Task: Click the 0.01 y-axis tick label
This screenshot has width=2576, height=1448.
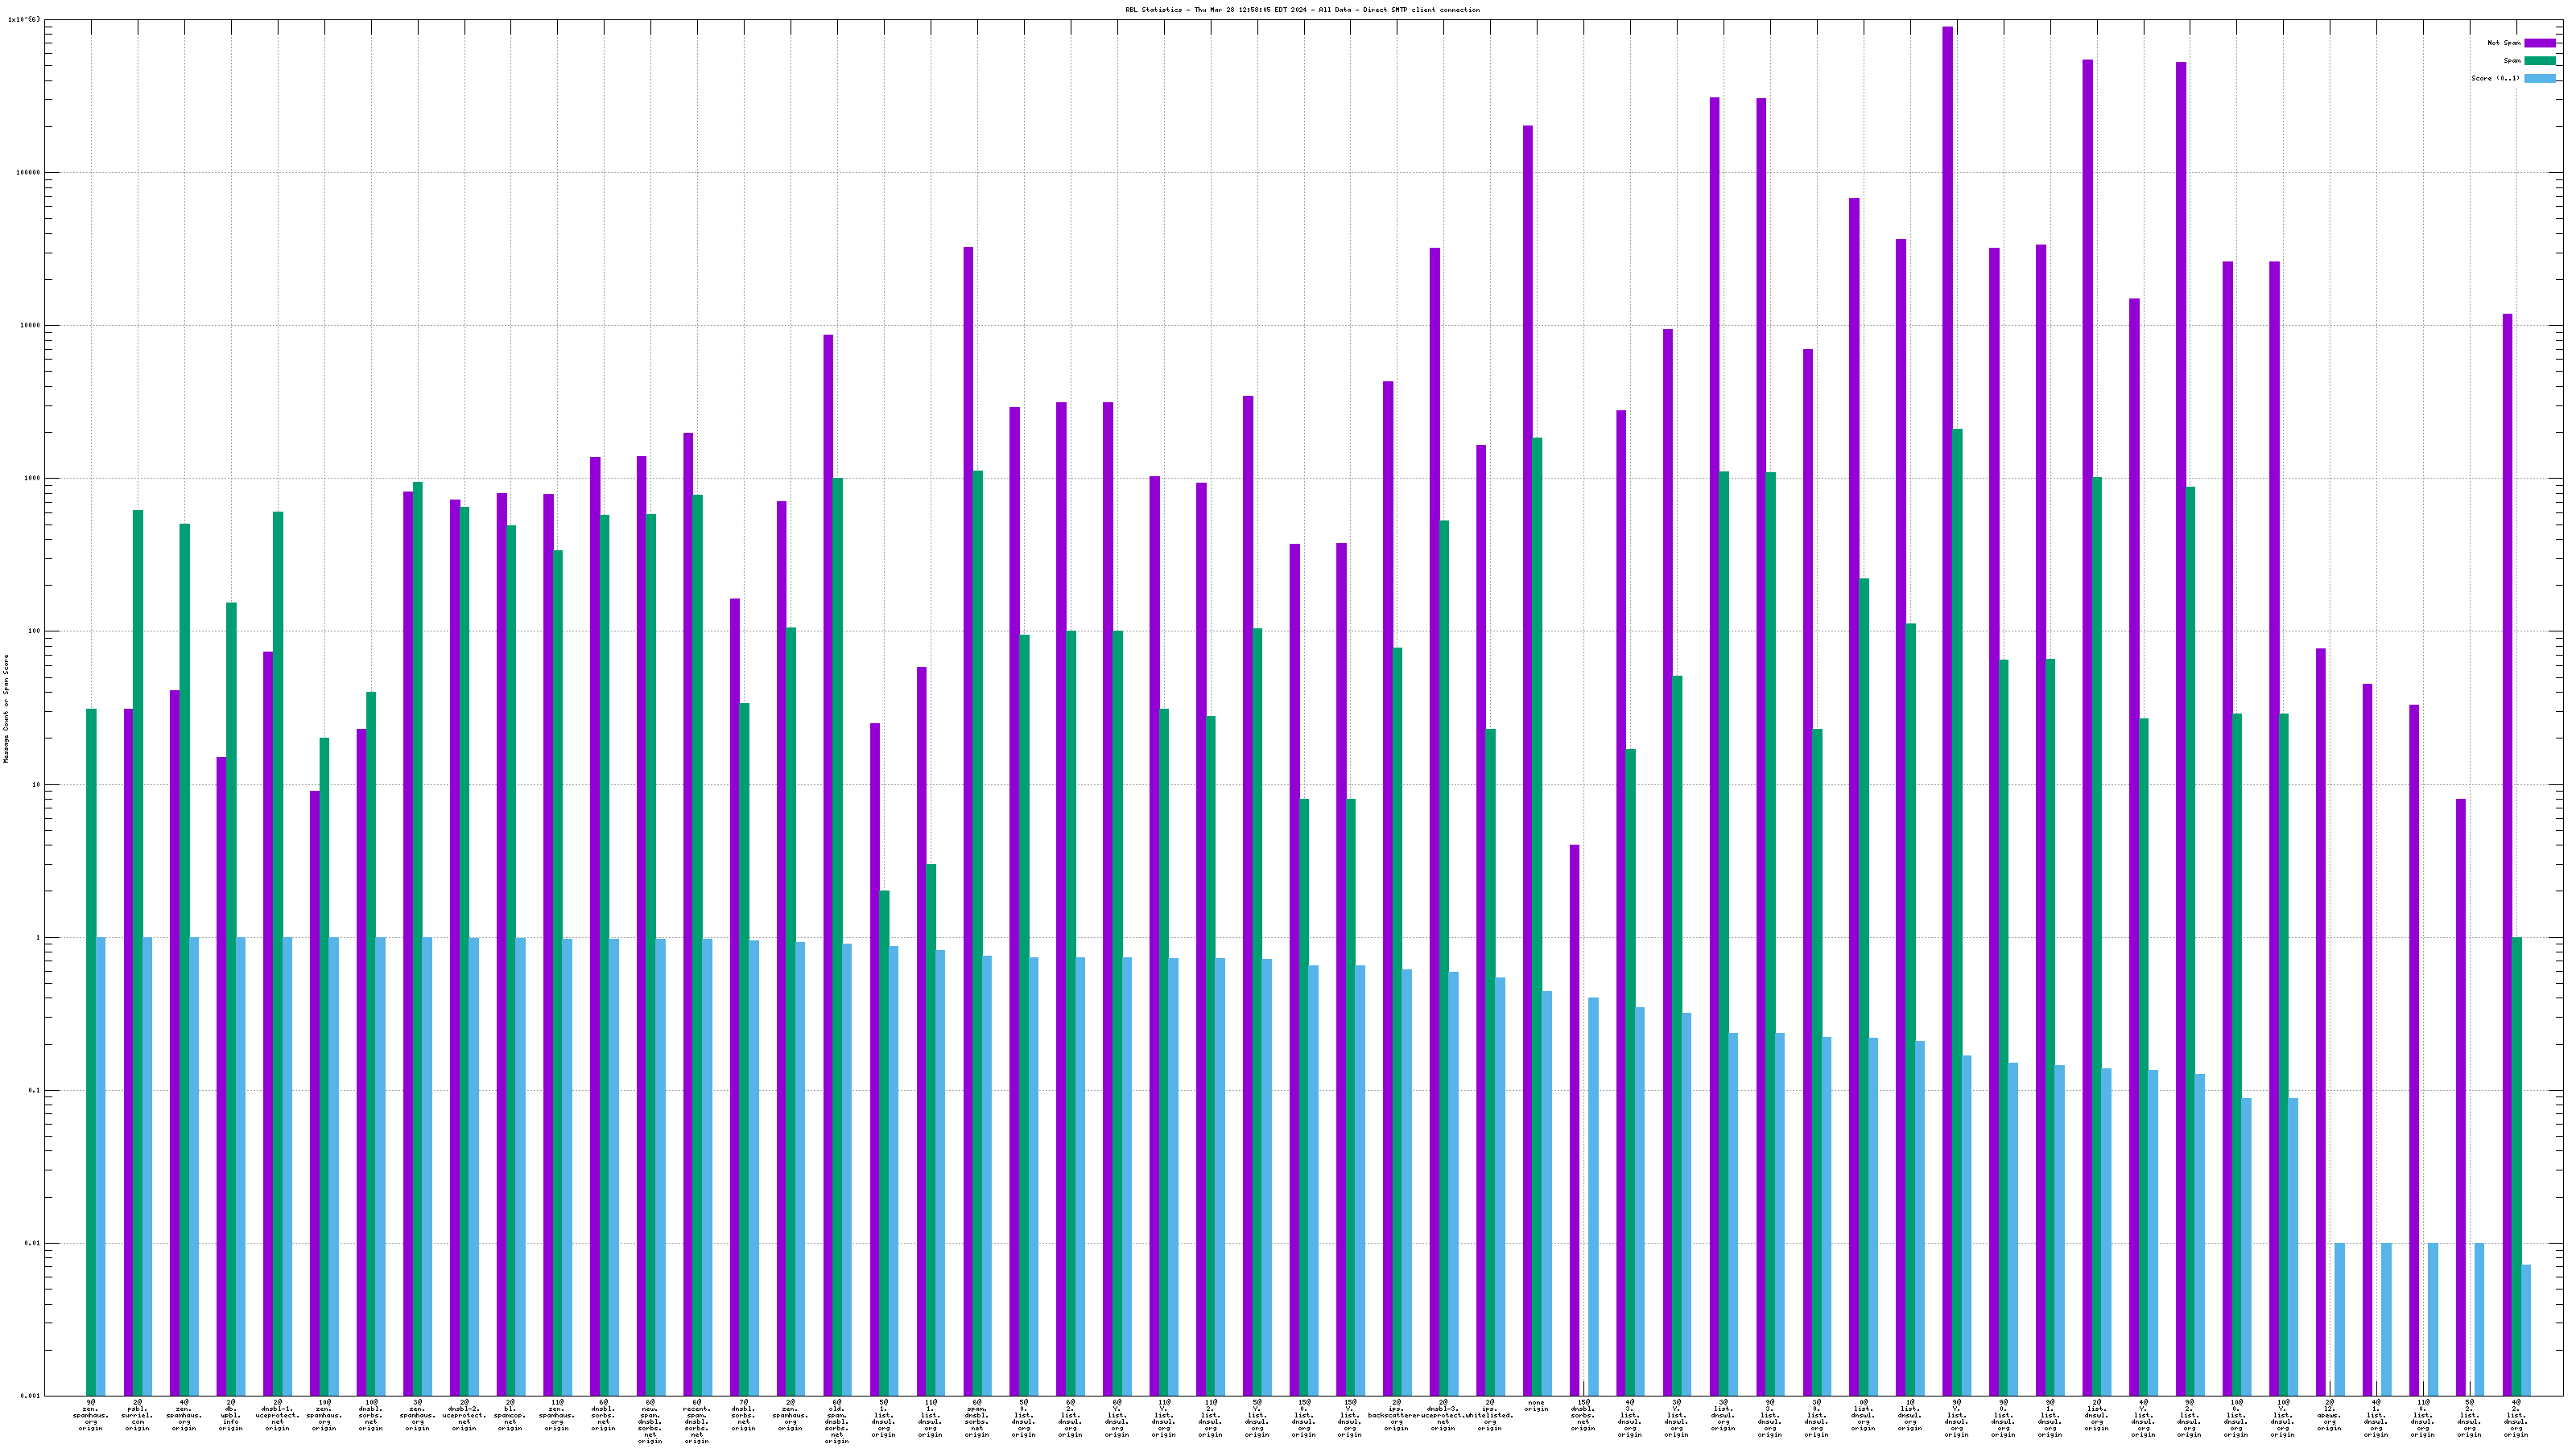Action: [x=32, y=1243]
